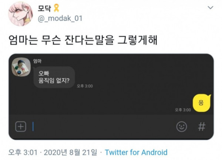Expand the tweet options chevron menu
The height and width of the screenshot is (160, 222).
pyautogui.click(x=211, y=7)
